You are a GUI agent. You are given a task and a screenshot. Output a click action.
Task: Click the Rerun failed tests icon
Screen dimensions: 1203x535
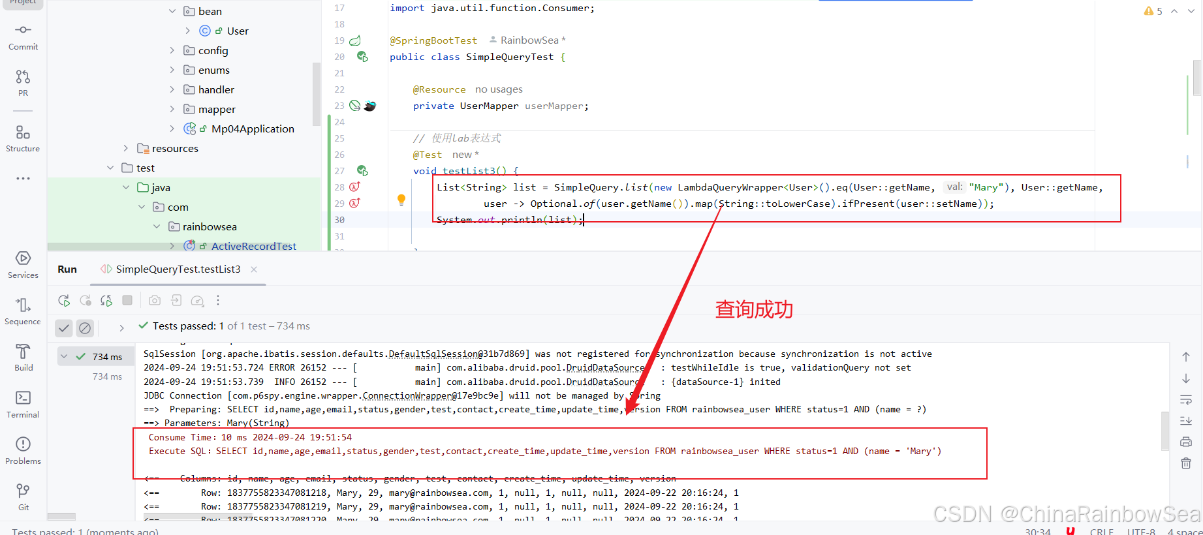pos(86,301)
